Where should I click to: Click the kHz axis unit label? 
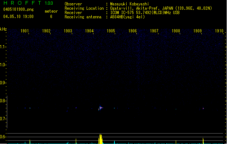click(x=3, y=29)
